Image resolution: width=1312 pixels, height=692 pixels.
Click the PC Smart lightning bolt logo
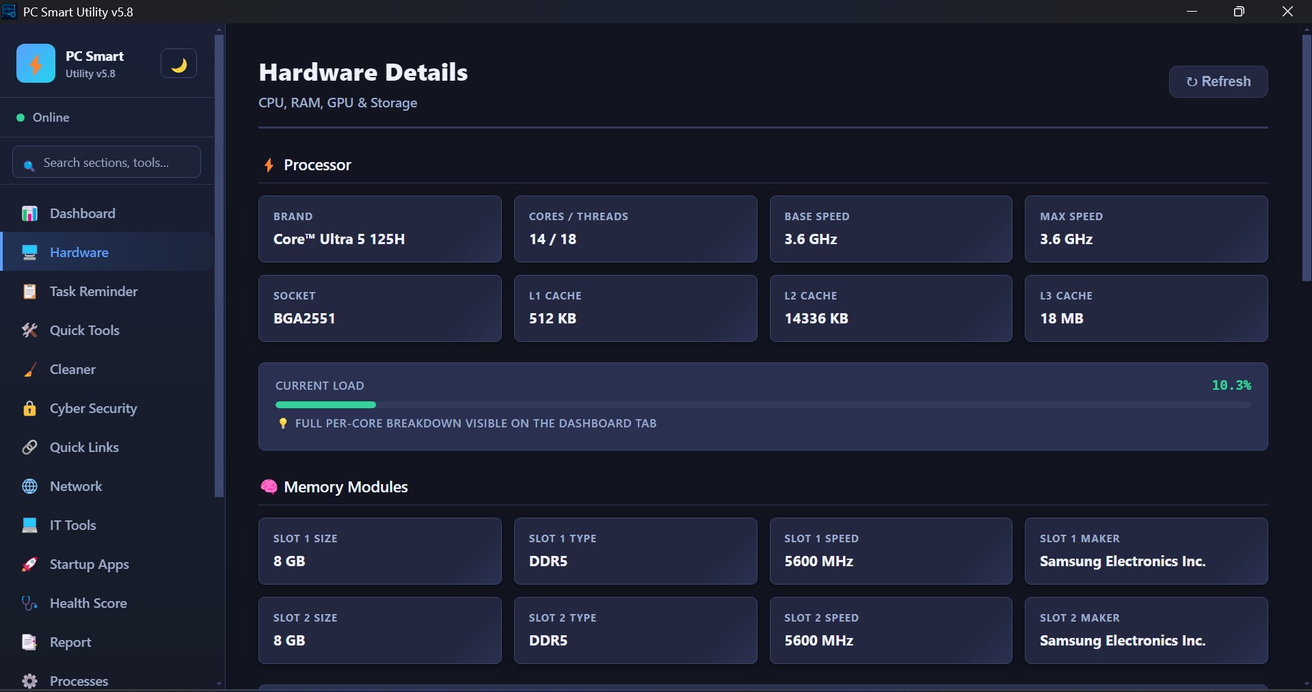coord(36,64)
